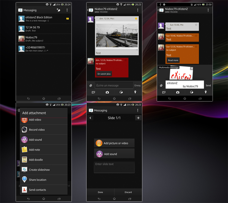228x203 pixels.
Task: Open overflow menu in orange conversation header
Action: (208, 10)
